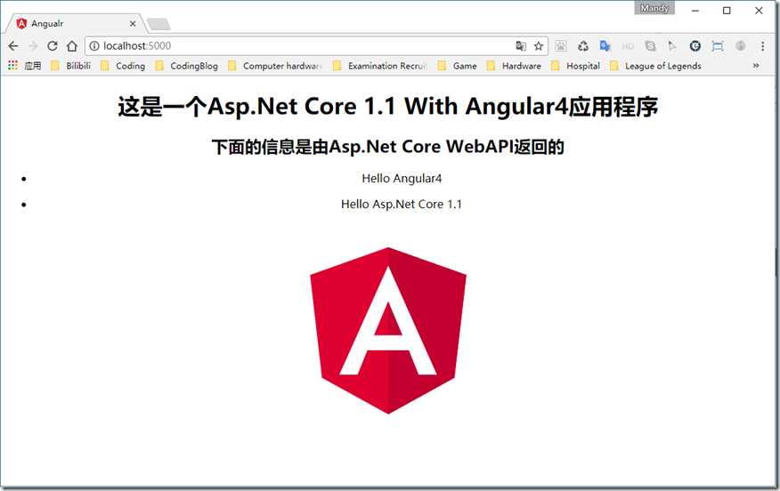Open the dark circular e extension
780x491 pixels.
coord(695,46)
